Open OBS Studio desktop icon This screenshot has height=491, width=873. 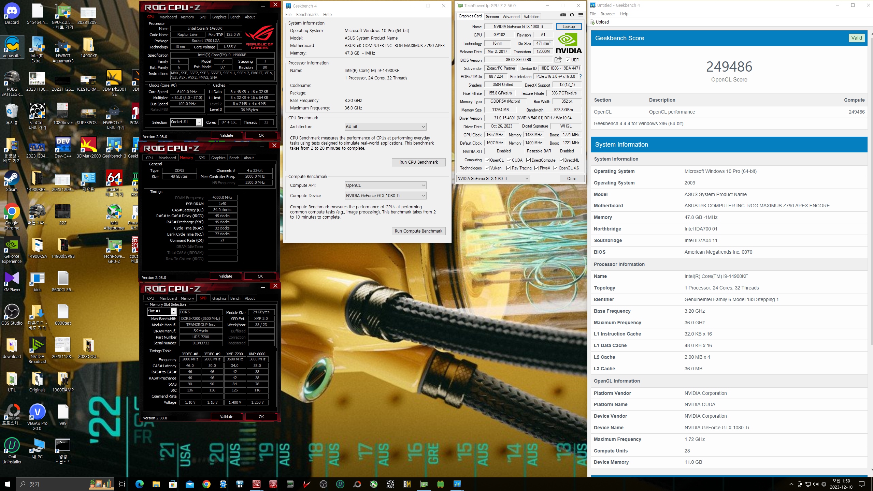click(x=12, y=314)
